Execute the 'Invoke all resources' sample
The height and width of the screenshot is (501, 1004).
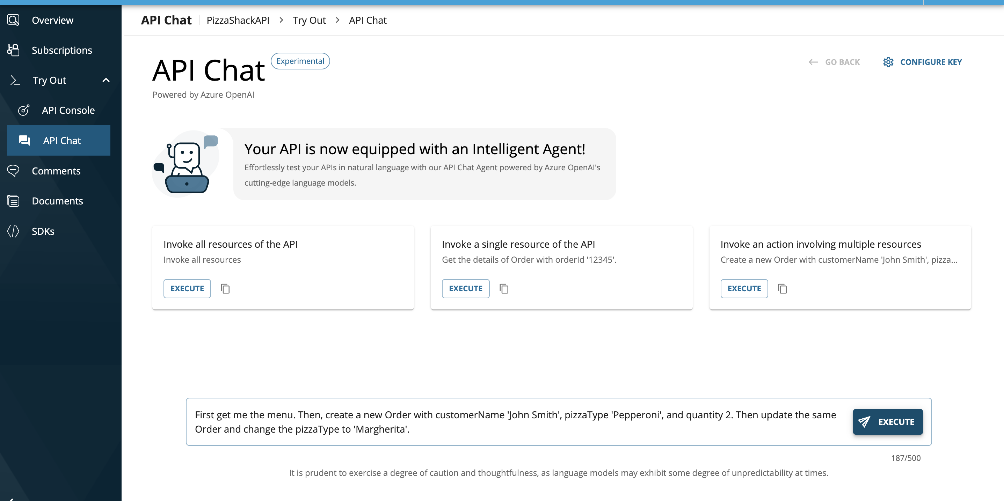(187, 289)
